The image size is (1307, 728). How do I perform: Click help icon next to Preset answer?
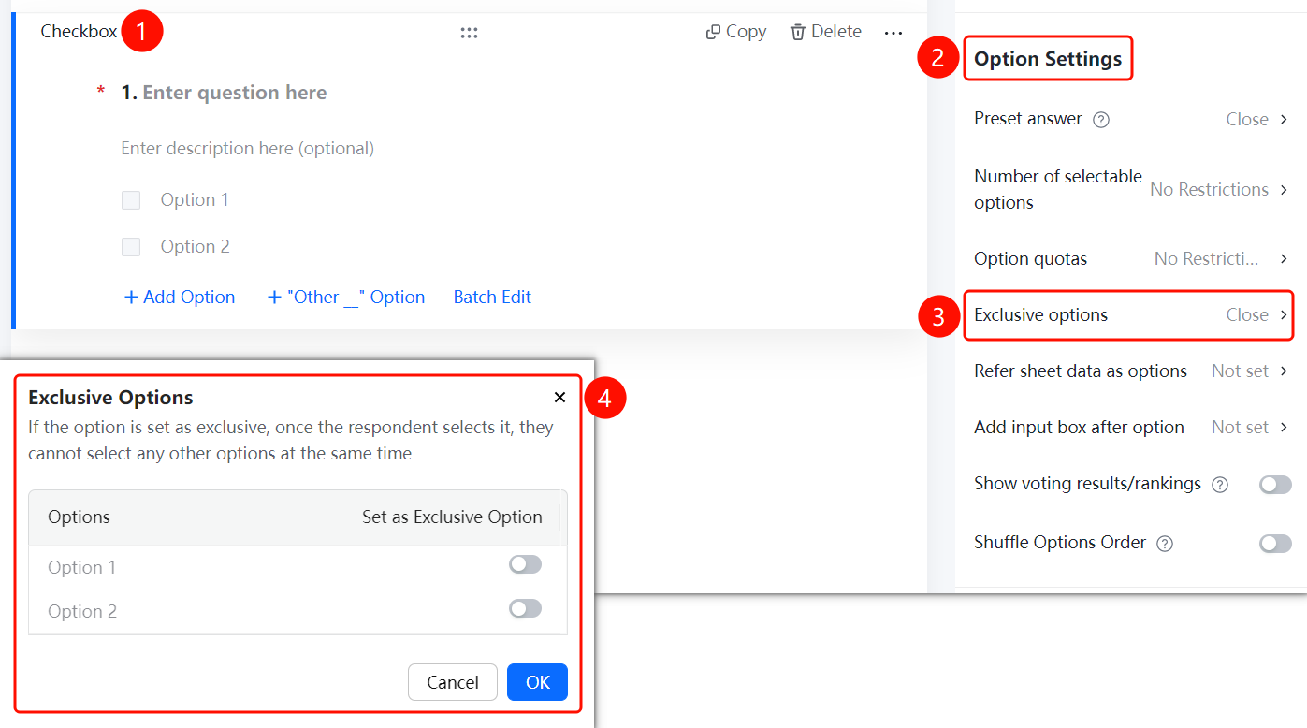1101,119
